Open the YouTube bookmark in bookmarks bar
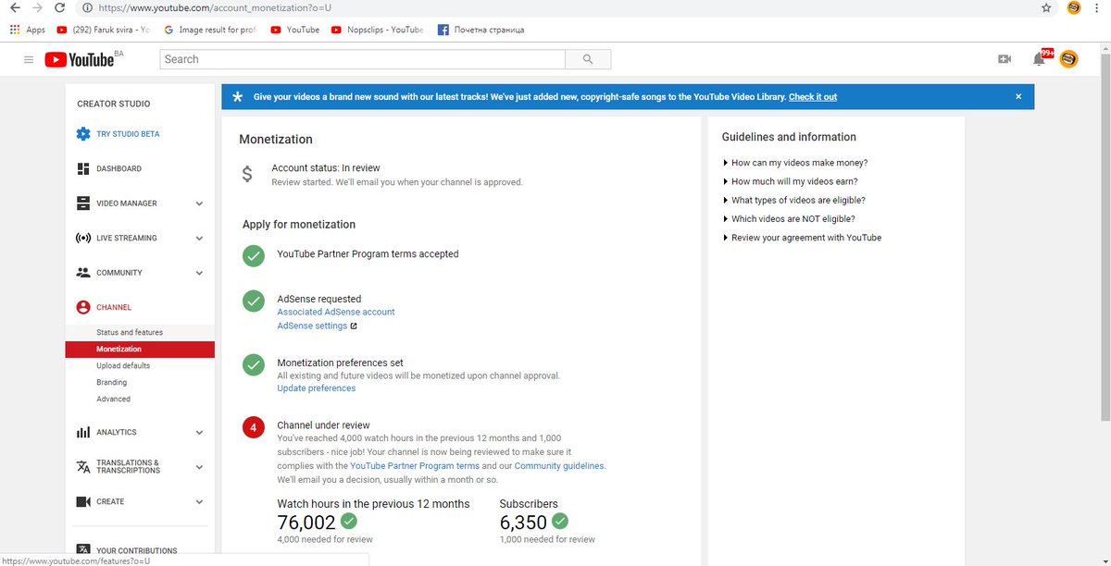The width and height of the screenshot is (1111, 566). 295,30
